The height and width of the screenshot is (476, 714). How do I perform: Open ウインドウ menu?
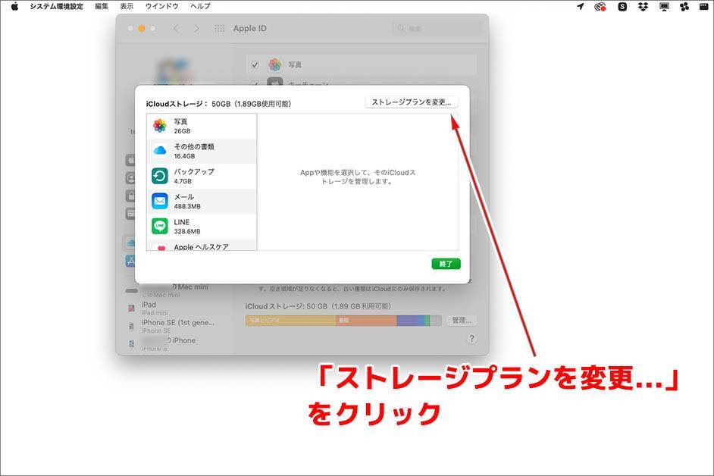(161, 6)
